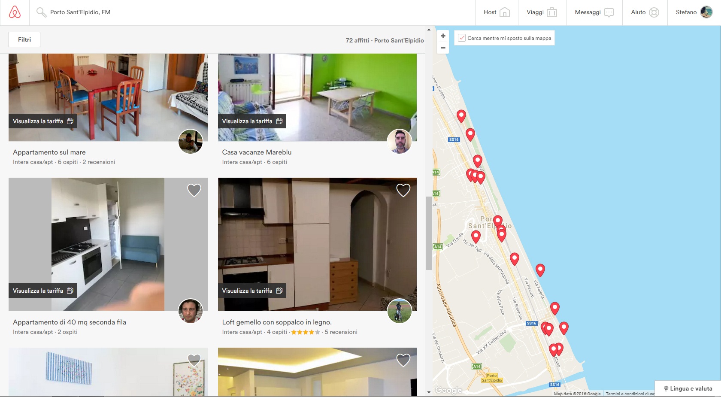Click host avatar of Appartamento sul mare
Screen dimensions: 721x397
191,141
